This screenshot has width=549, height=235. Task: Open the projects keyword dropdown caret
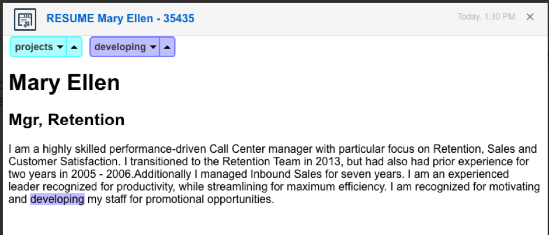click(60, 47)
